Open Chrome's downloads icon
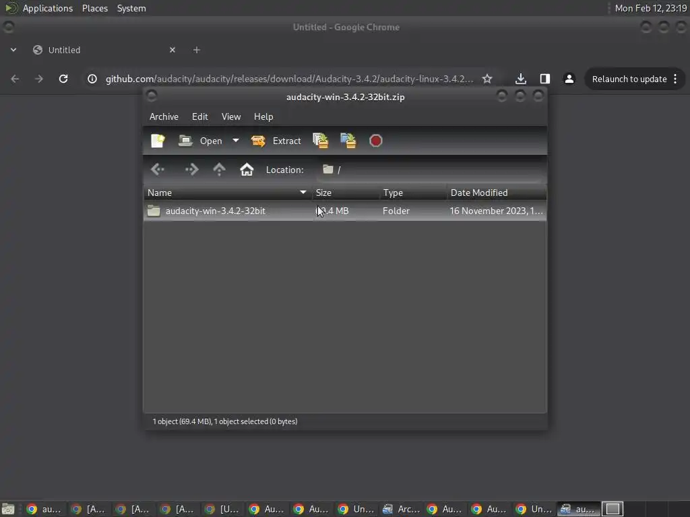Viewport: 690px width, 517px height. coord(521,79)
